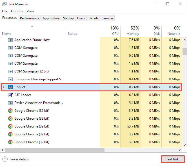Viewport: 187px width, 166px height.
Task: Select the Processes tab
Action: tap(9, 18)
